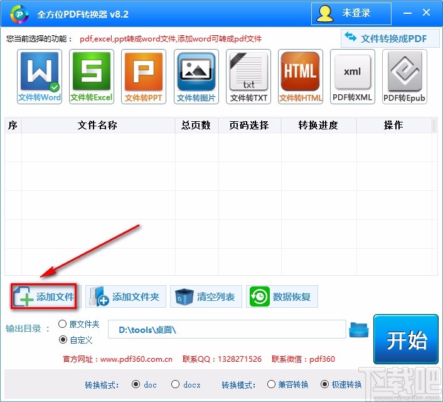Switch to 文件转换成PDF mode
This screenshot has width=443, height=402.
pos(390,38)
